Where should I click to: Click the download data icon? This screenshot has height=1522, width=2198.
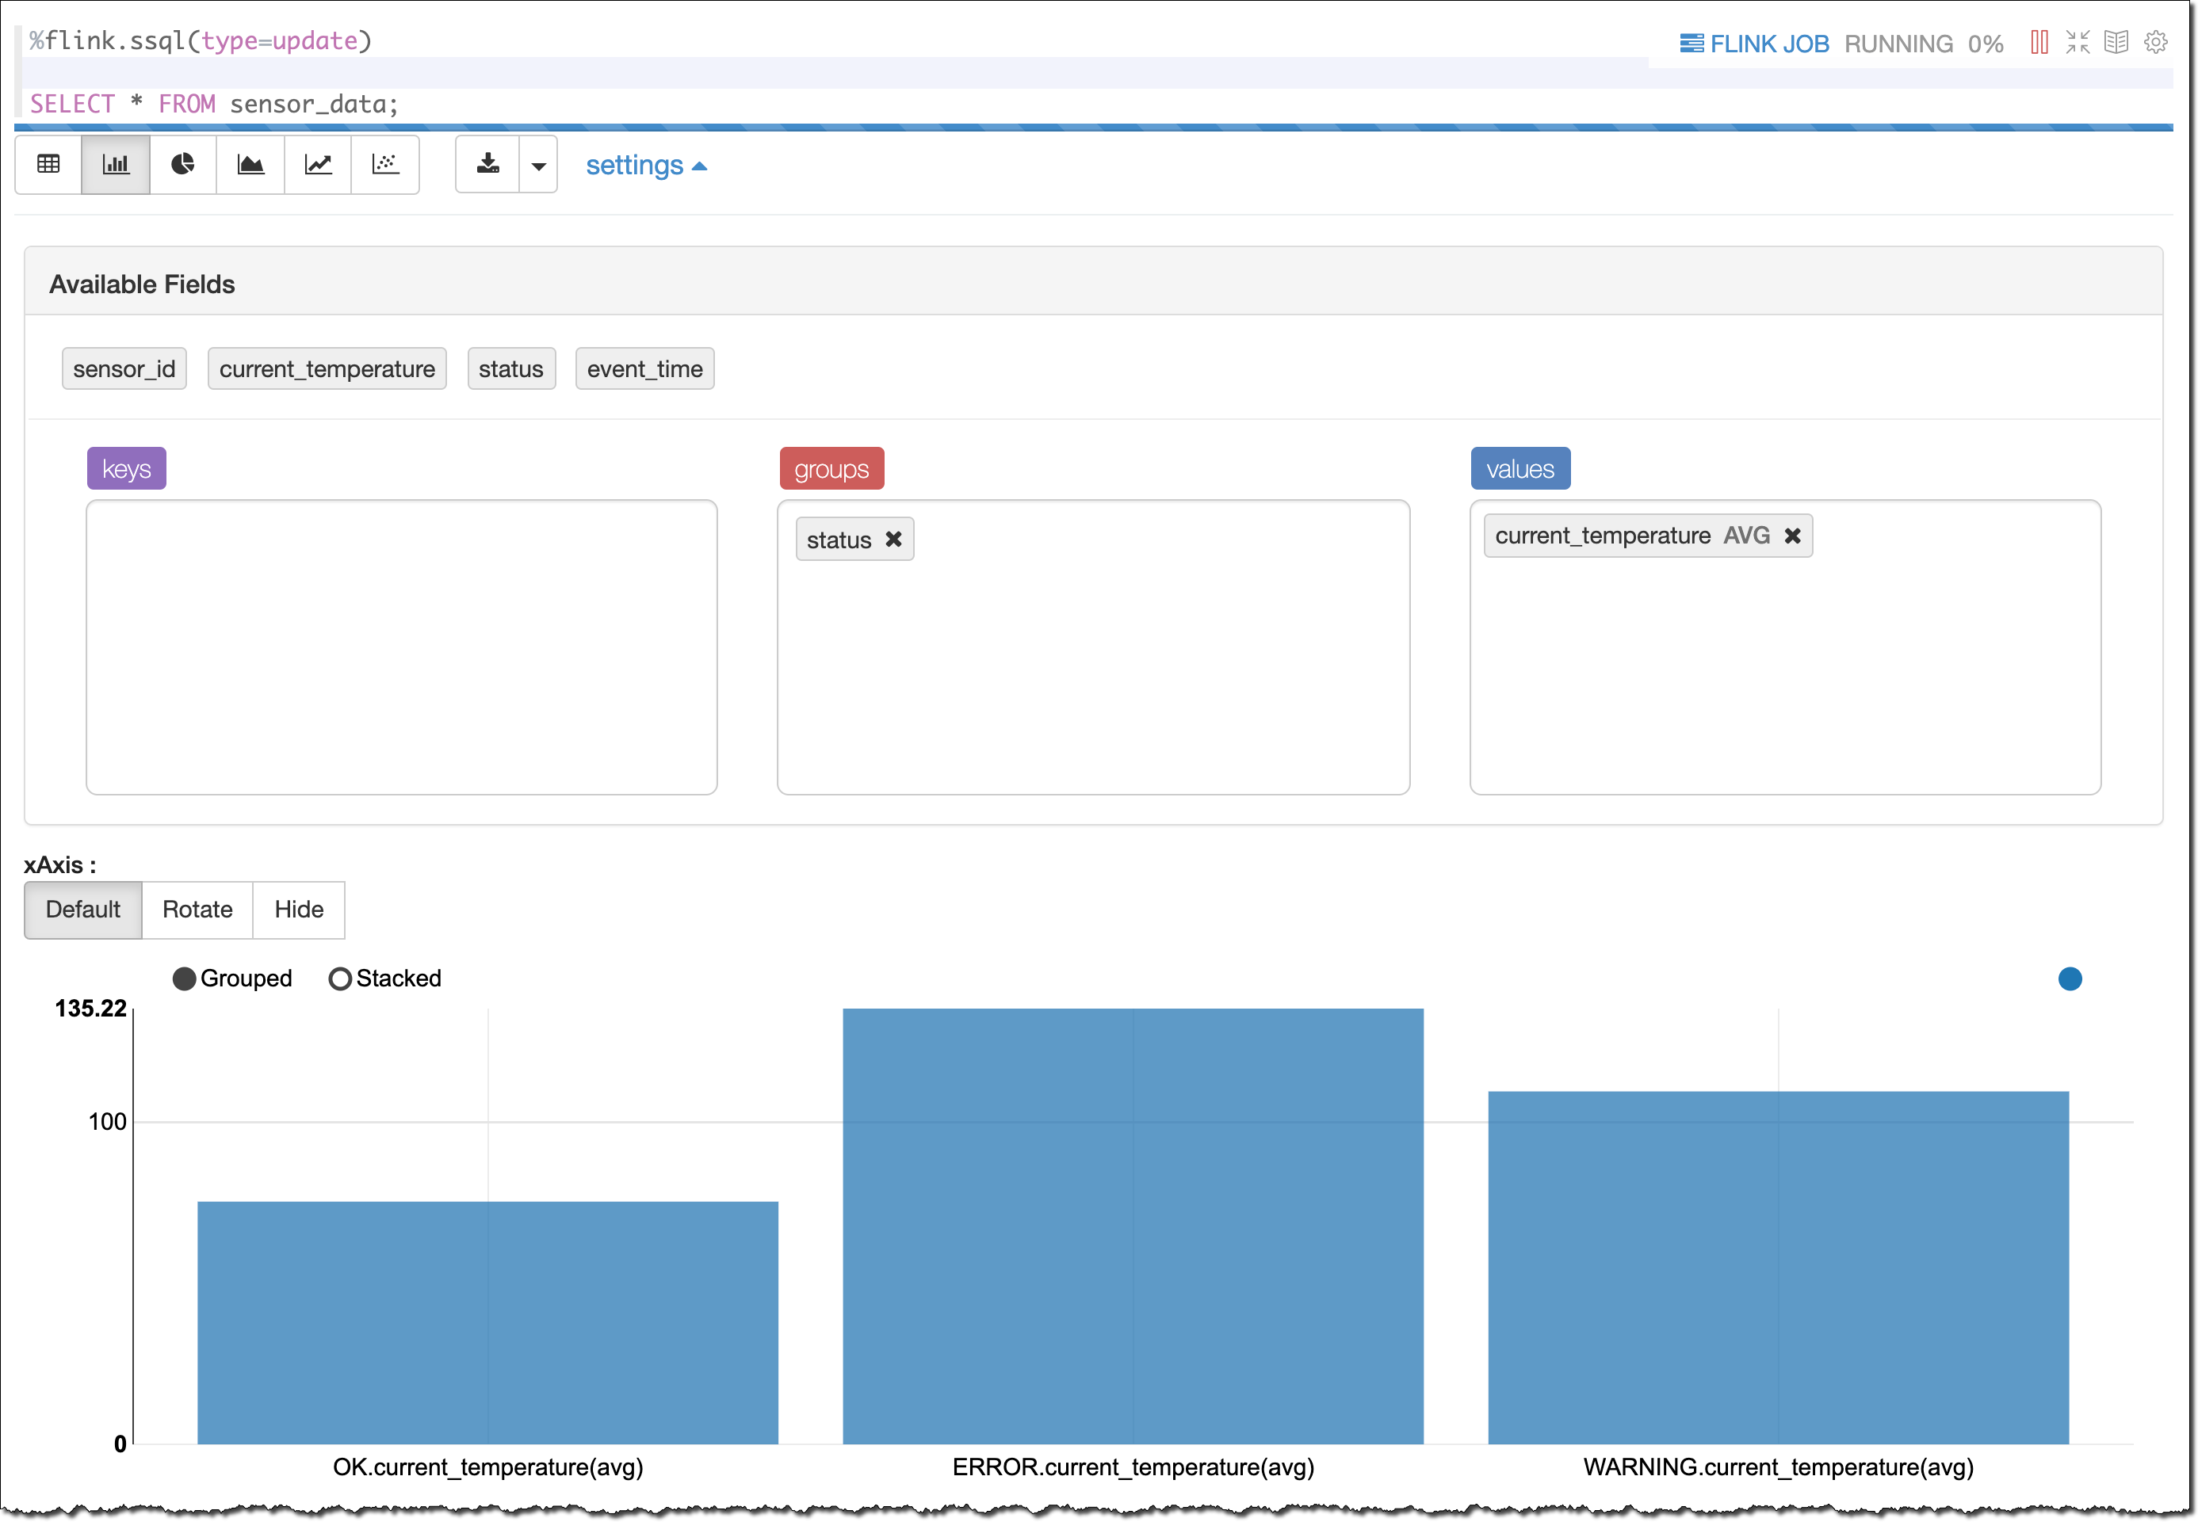(487, 165)
